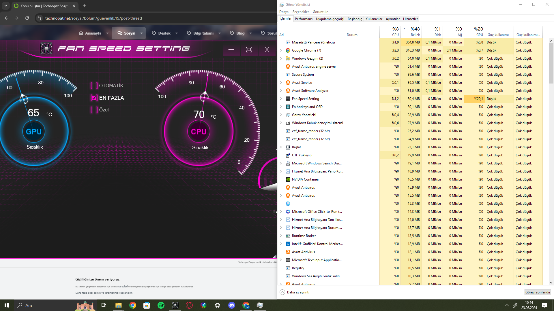554x311 pixels.
Task: Open the Windows Settings gear icon
Action: coord(218,305)
